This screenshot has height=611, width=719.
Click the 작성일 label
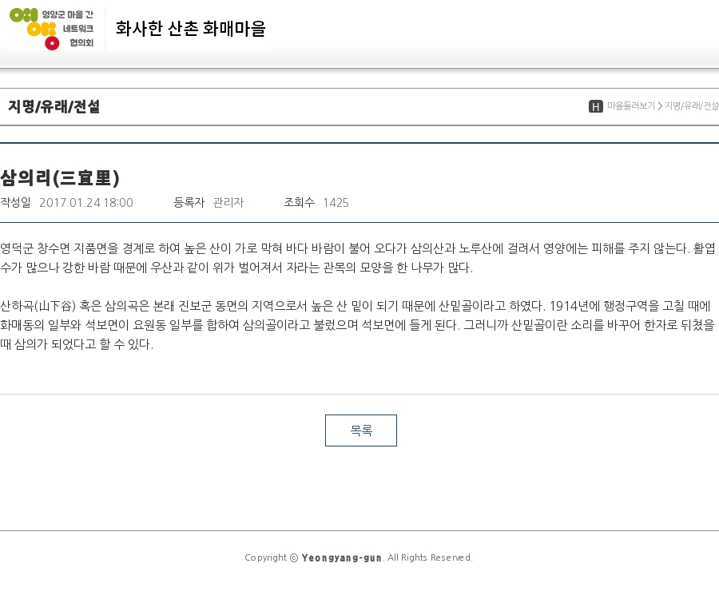[x=15, y=203]
